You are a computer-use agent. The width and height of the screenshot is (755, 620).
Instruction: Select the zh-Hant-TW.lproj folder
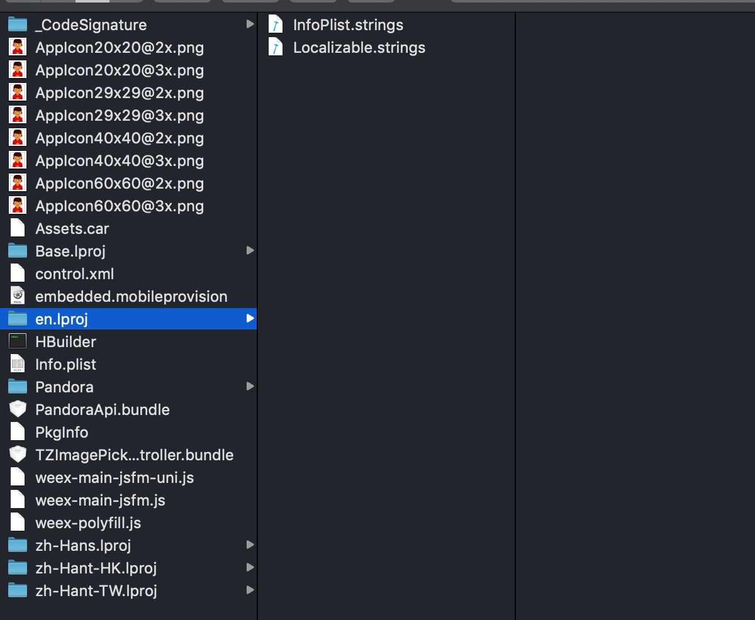click(96, 590)
